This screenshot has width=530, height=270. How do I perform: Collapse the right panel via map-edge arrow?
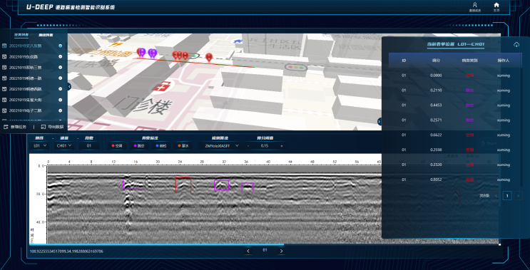379,121
